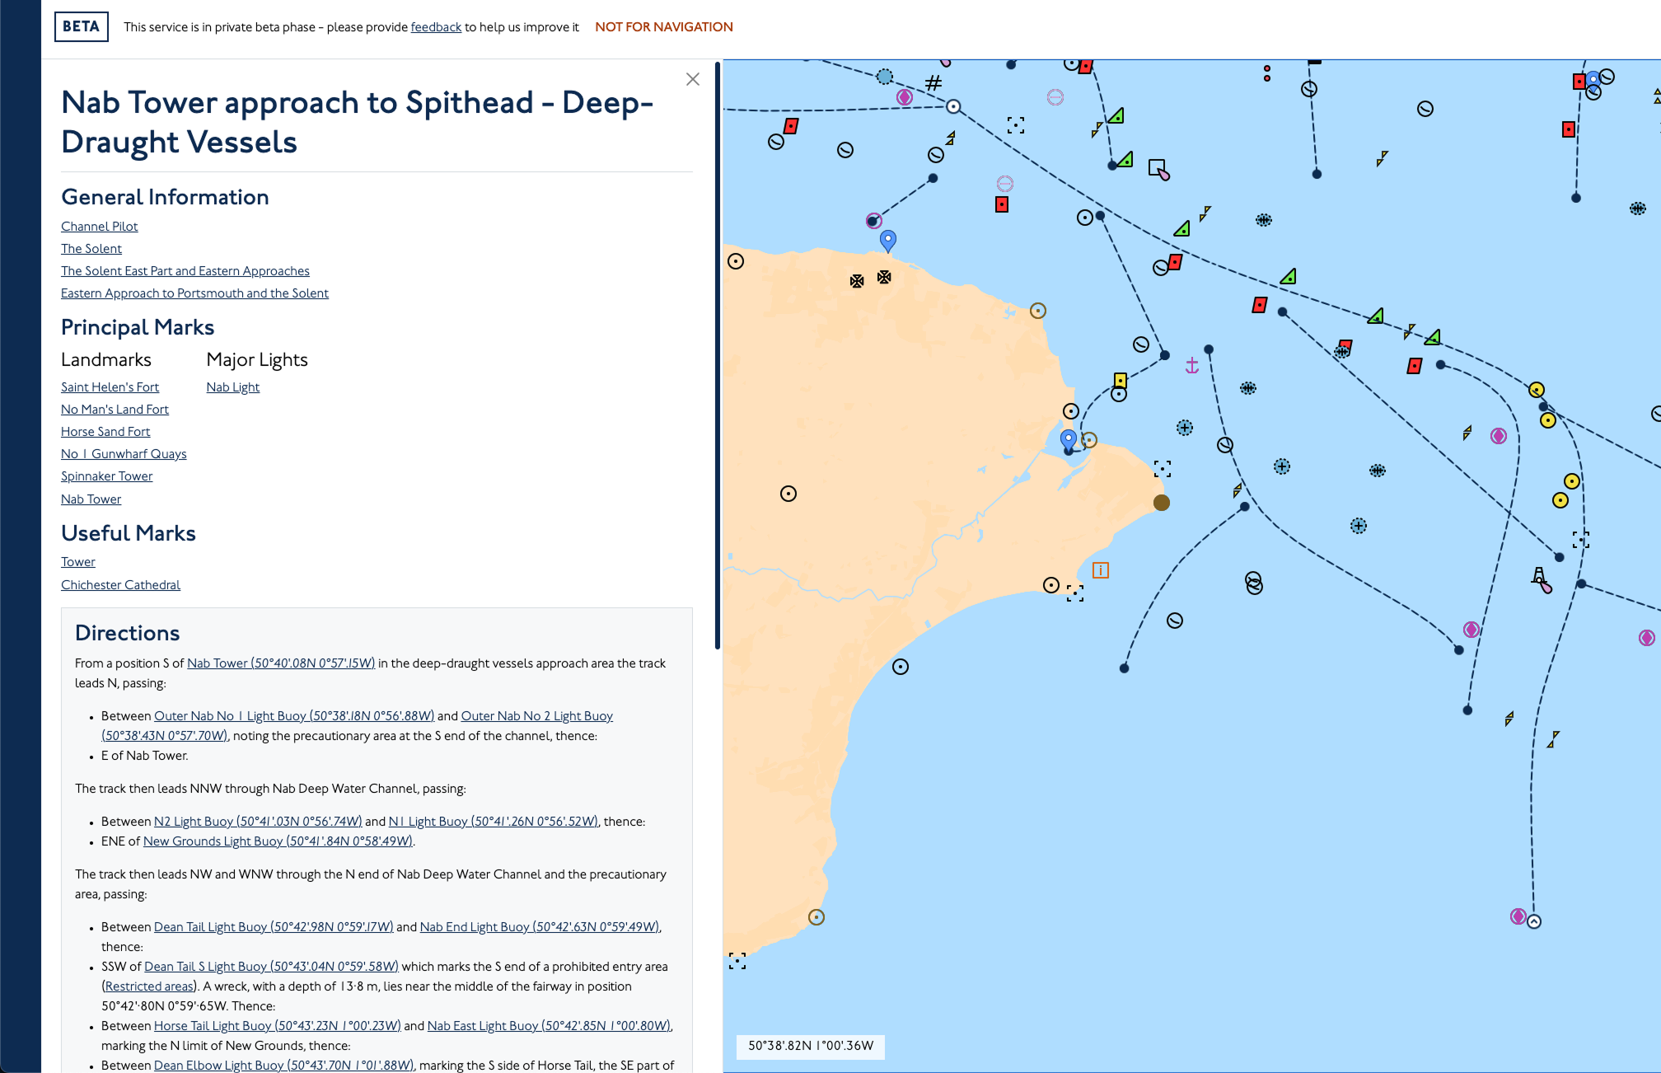Open the Channel Pilot link
Image resolution: width=1661 pixels, height=1073 pixels.
99,226
